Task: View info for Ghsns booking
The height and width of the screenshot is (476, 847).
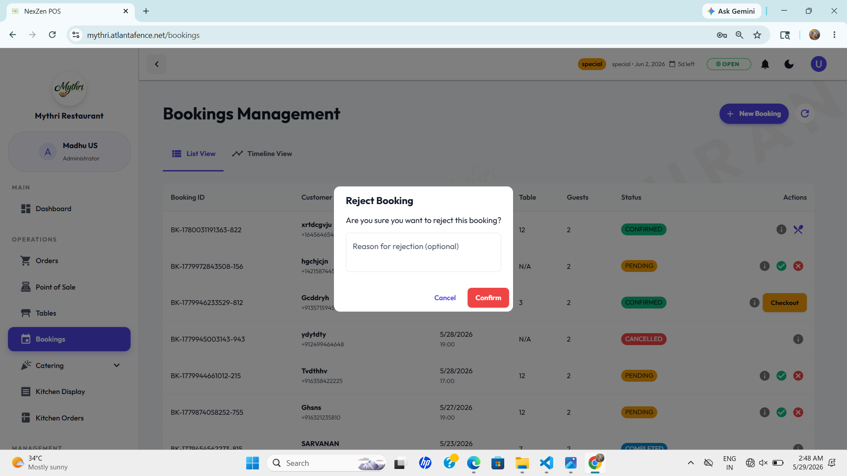Action: (x=765, y=413)
